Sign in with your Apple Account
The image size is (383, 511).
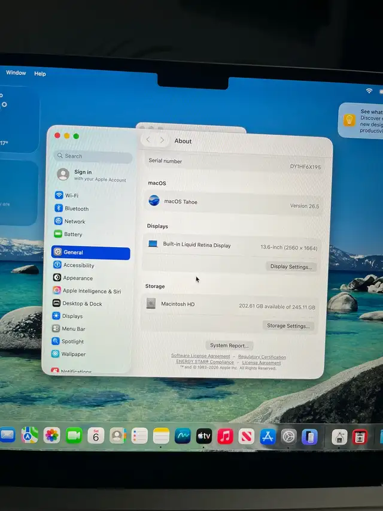pyautogui.click(x=92, y=176)
